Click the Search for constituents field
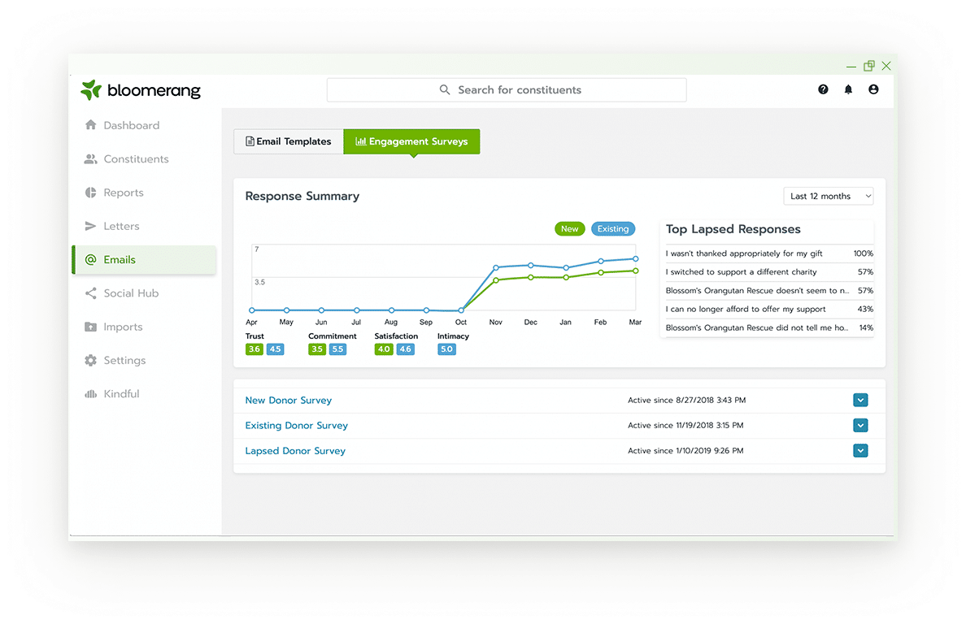The height and width of the screenshot is (624, 966). click(x=507, y=90)
